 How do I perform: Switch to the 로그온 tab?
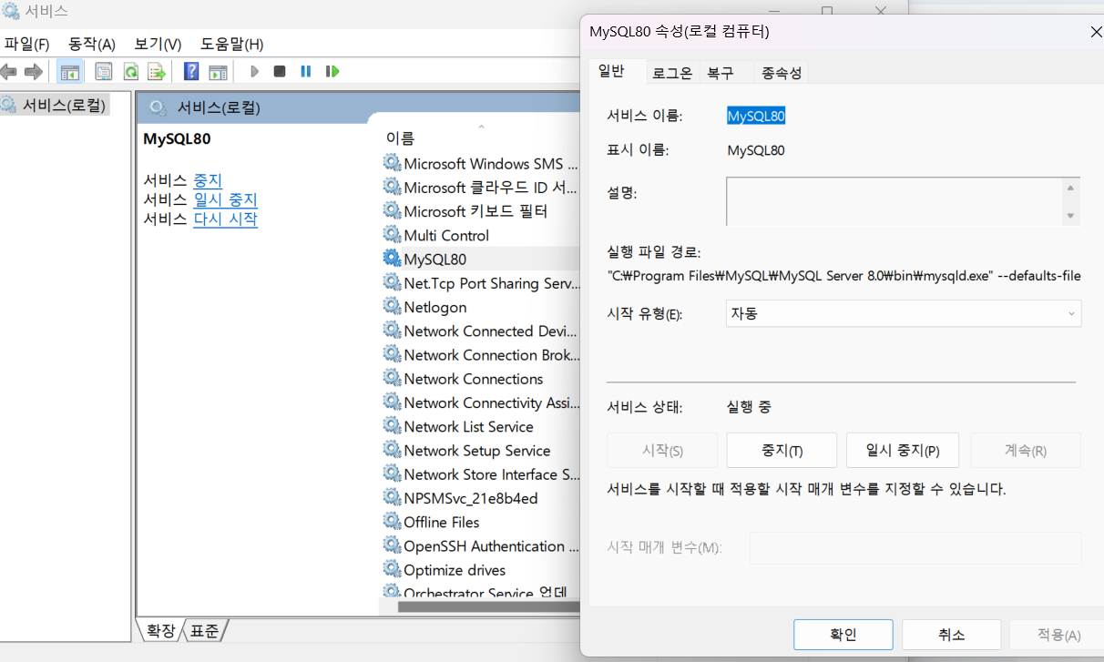(x=672, y=73)
